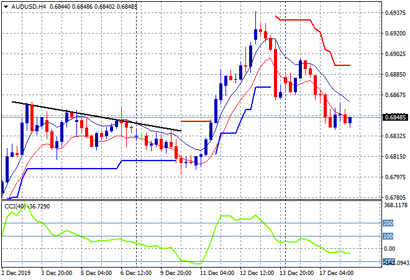Screen dimensions: 410x280
Task: Click the CCI 200 level label
Action: pyautogui.click(x=388, y=223)
